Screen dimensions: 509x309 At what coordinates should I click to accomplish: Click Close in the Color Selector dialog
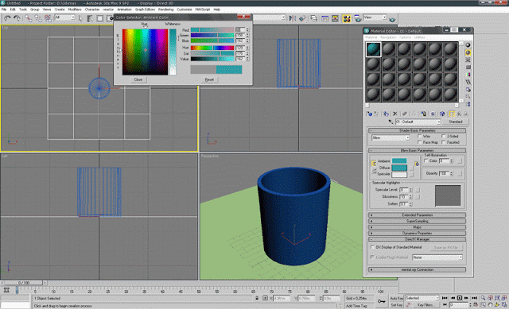138,79
